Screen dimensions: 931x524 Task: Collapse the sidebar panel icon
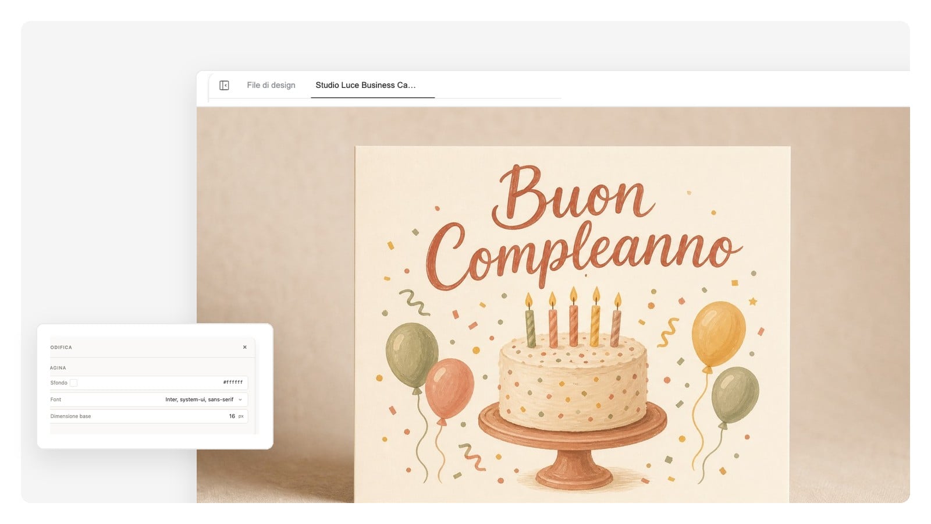pos(224,86)
